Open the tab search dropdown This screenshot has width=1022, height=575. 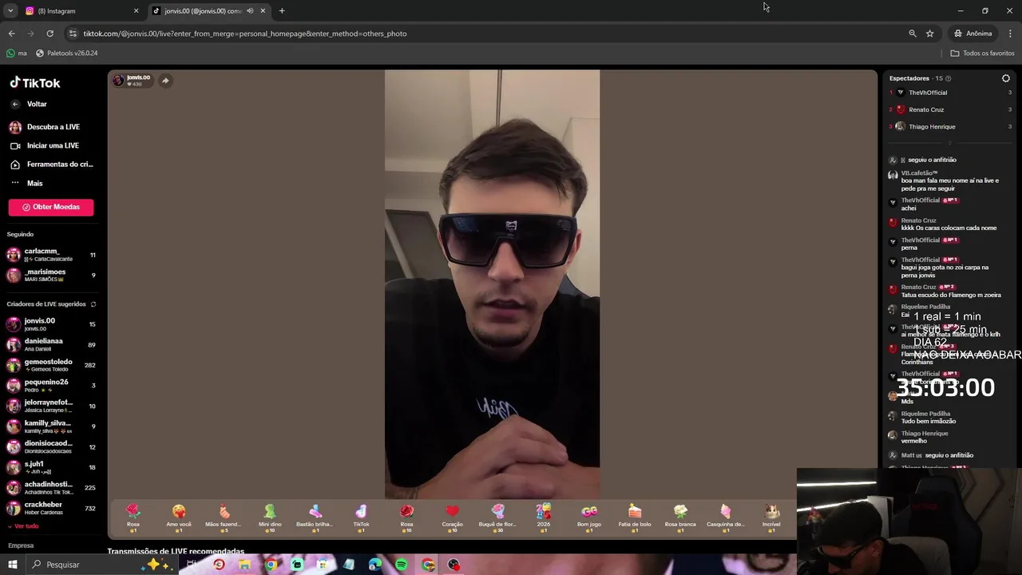point(10,11)
